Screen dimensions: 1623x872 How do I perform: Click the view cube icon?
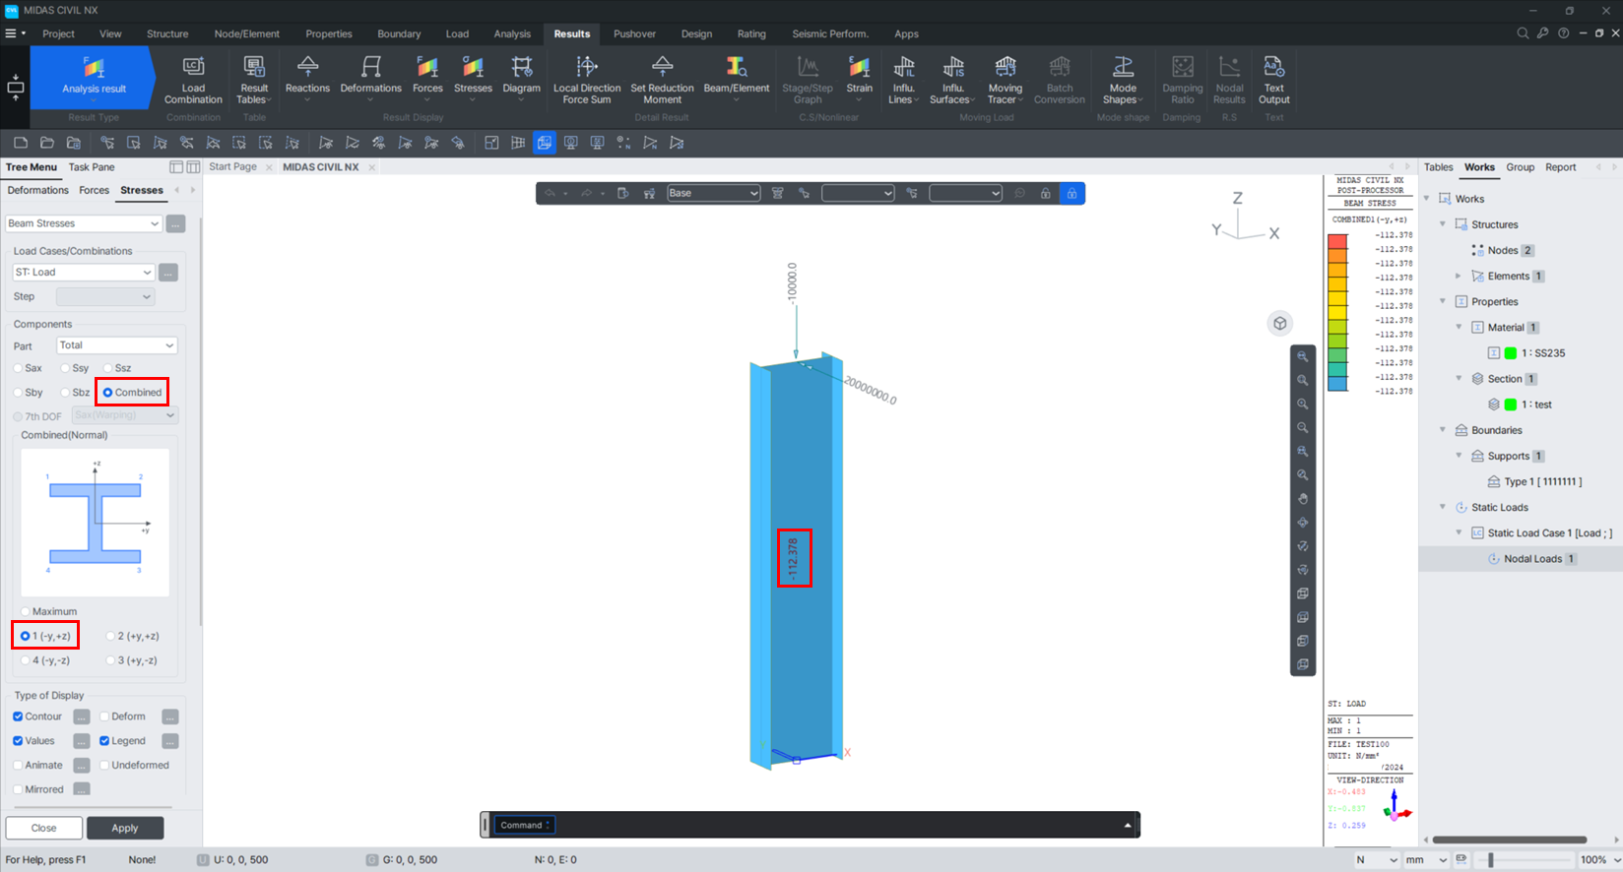[x=1280, y=323]
